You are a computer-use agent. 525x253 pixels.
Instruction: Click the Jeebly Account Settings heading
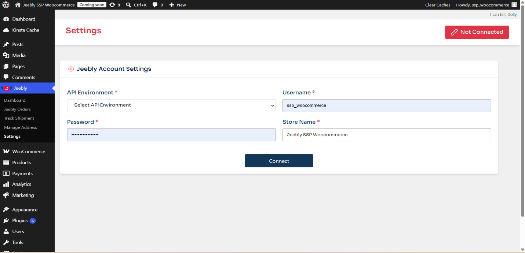114,69
